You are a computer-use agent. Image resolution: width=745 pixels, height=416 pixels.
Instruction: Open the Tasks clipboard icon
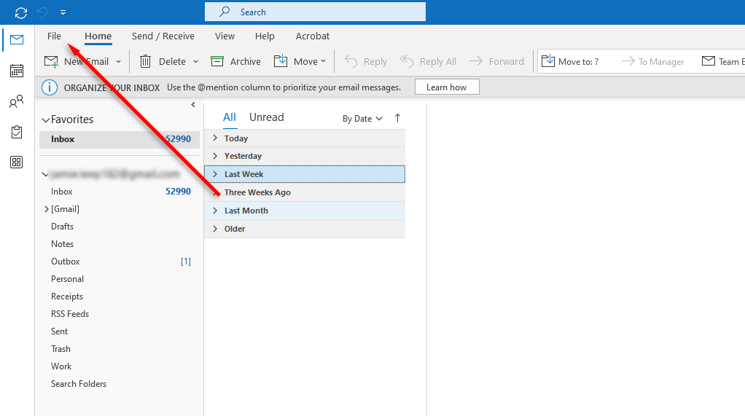(x=16, y=132)
